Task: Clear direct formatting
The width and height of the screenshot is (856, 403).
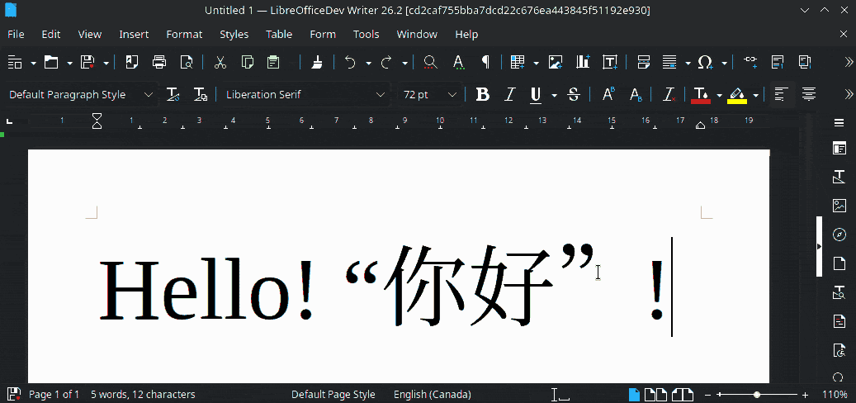Action: (x=669, y=94)
